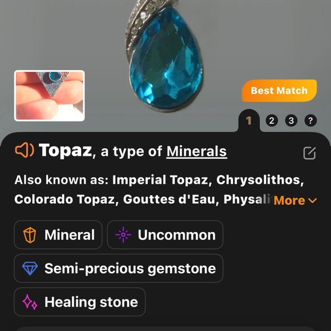Tap the orange More text
Viewport: 331px width, 331px height.
(x=289, y=200)
